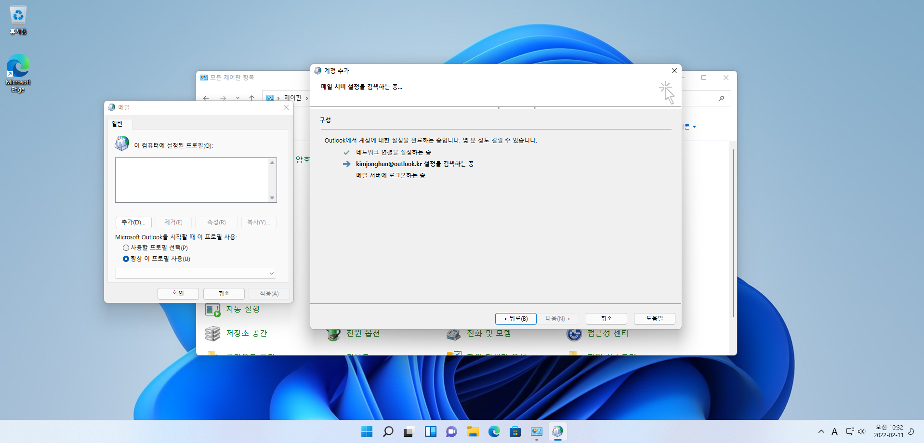The width and height of the screenshot is (924, 443).
Task: Open Task View on the taskbar
Action: (x=409, y=431)
